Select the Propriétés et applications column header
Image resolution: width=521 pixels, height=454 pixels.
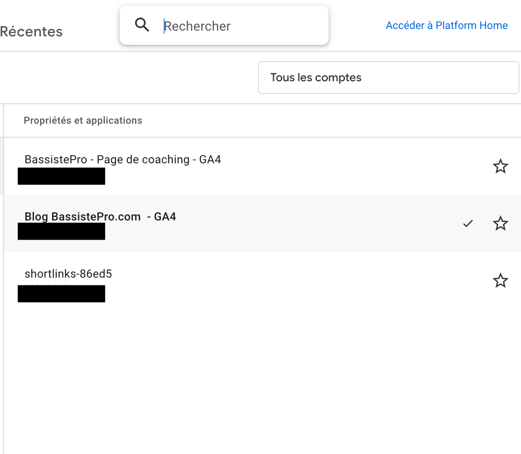point(83,120)
